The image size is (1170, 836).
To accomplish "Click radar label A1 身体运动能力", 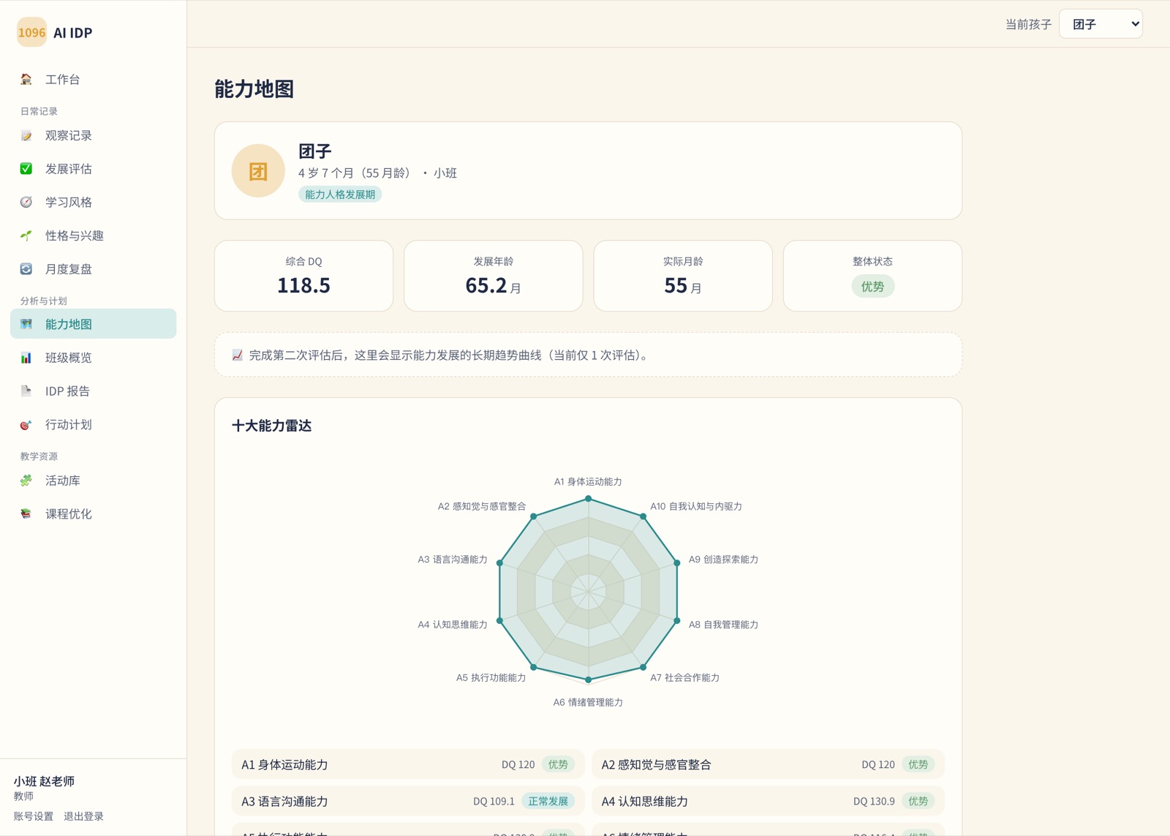I will pyautogui.click(x=588, y=481).
